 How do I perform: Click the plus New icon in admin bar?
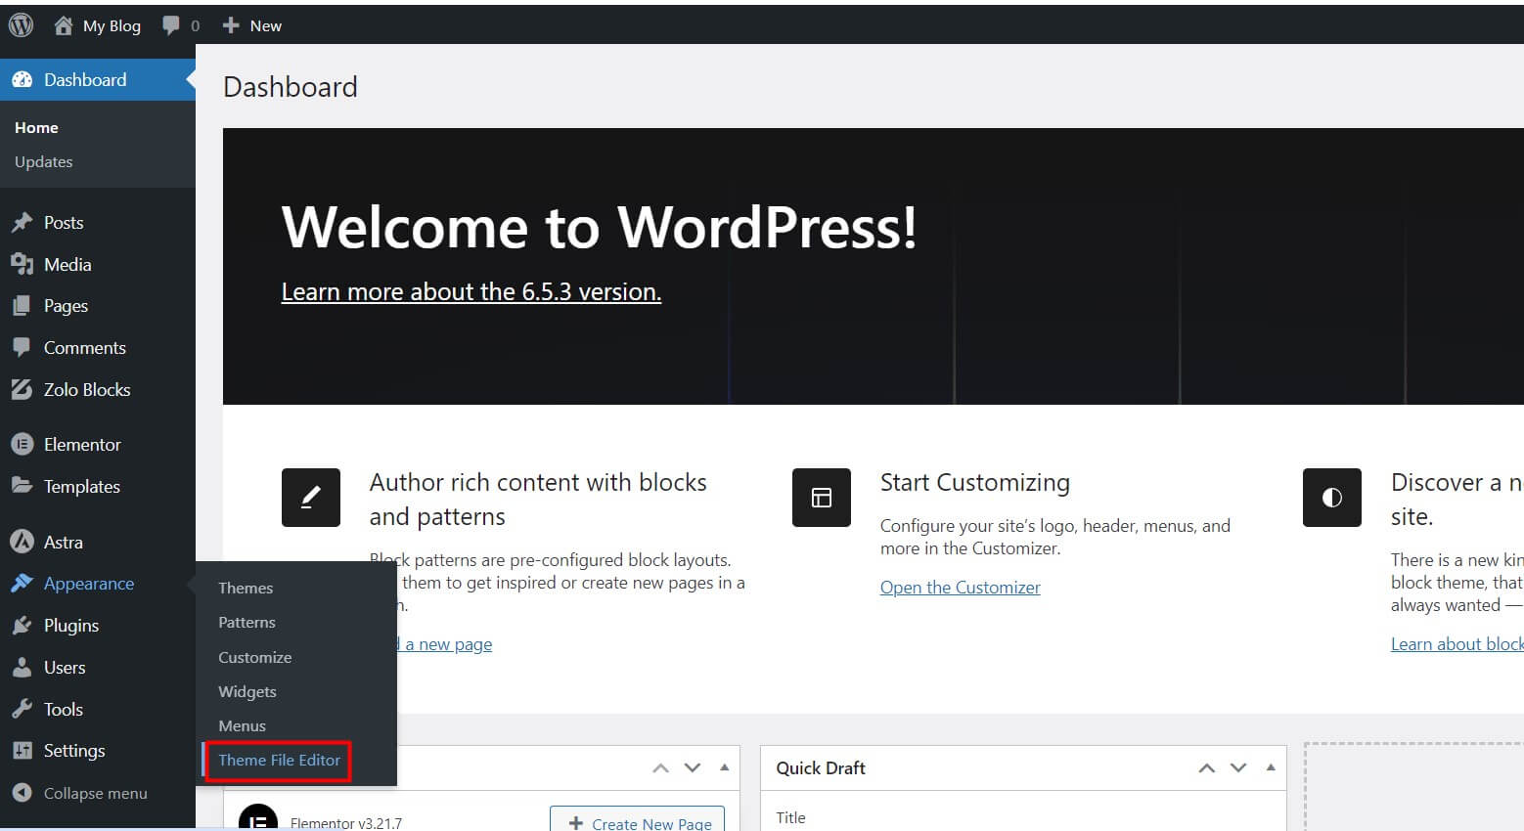pos(231,25)
